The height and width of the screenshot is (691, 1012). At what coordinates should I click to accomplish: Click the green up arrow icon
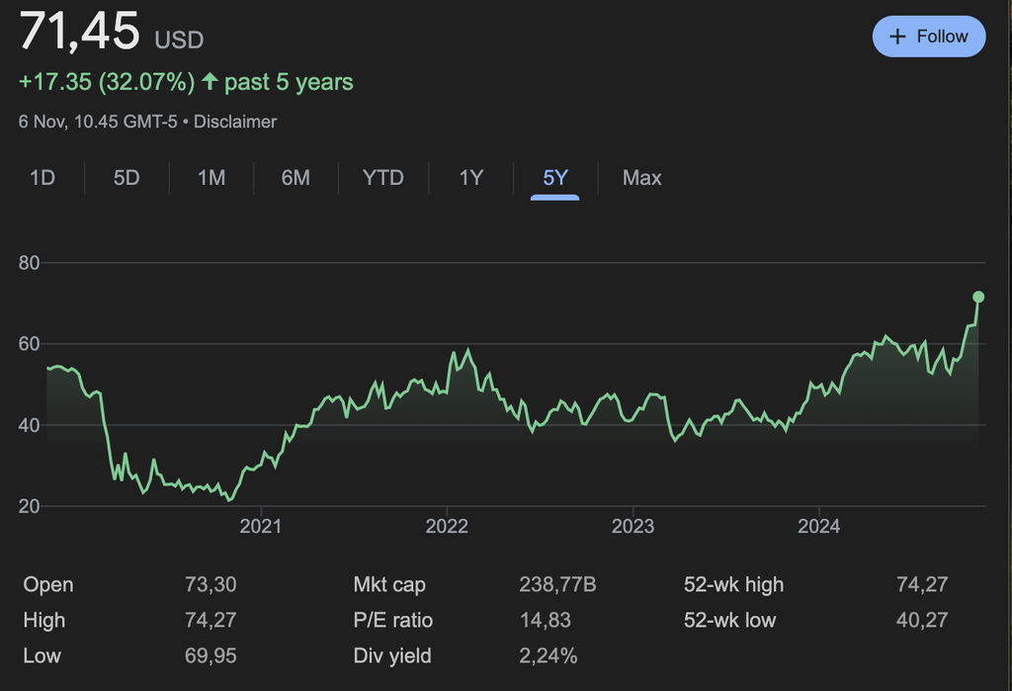210,82
